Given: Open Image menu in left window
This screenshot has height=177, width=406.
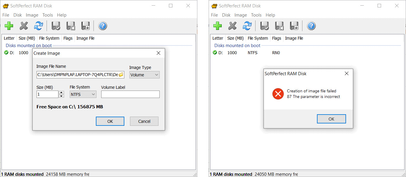Looking at the screenshot, I should (x=32, y=15).
